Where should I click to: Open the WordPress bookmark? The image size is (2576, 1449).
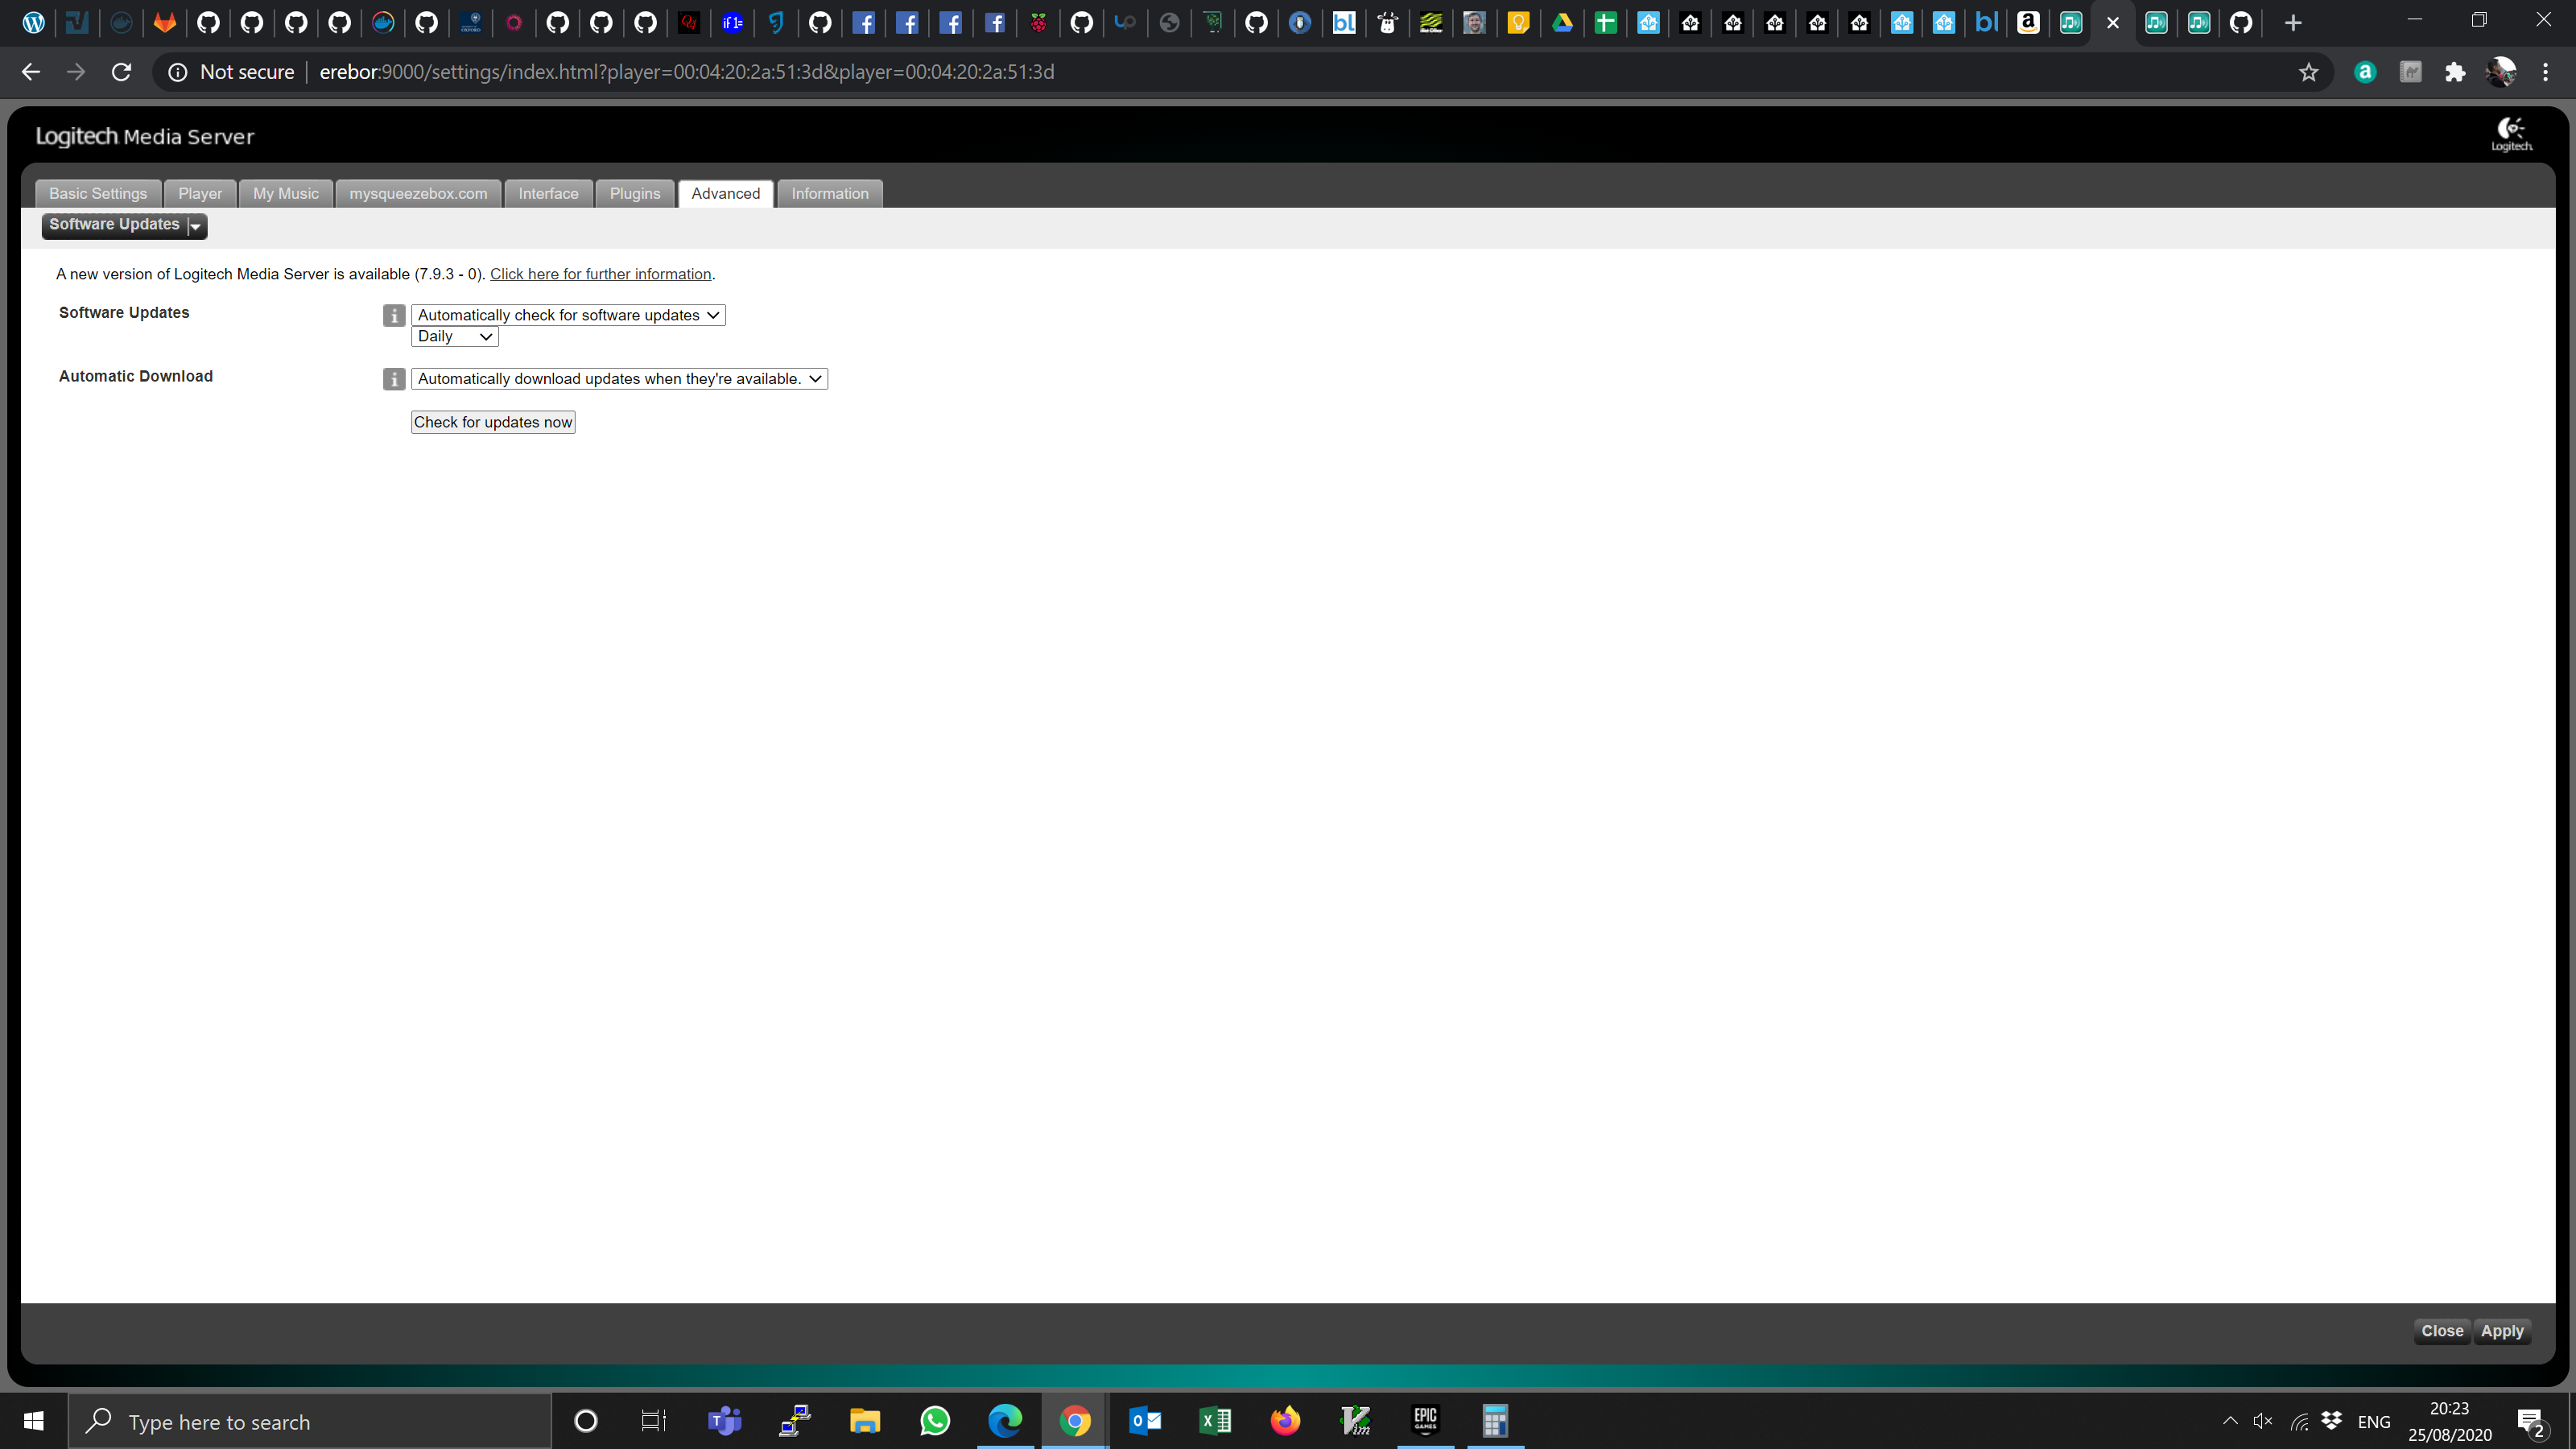click(33, 22)
